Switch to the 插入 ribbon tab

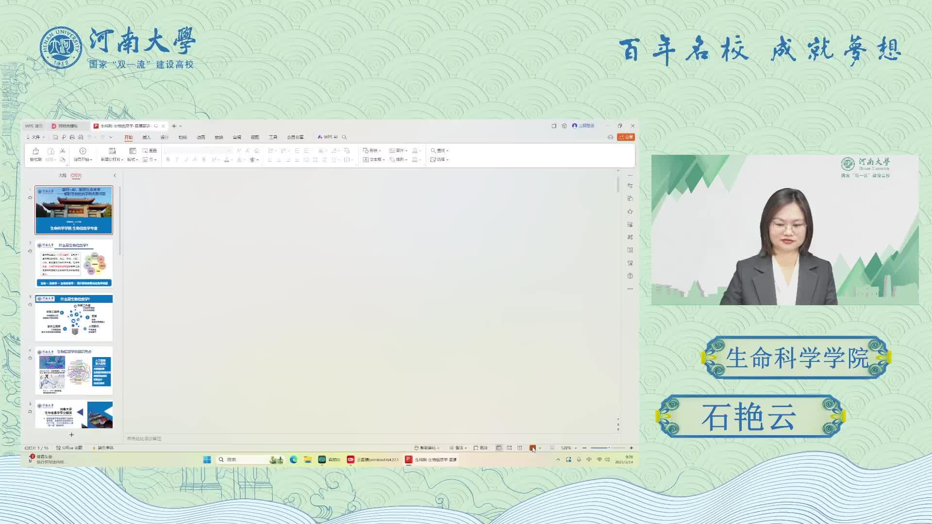[147, 137]
